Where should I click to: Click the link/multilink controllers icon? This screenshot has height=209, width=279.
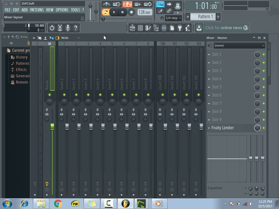[169, 11]
